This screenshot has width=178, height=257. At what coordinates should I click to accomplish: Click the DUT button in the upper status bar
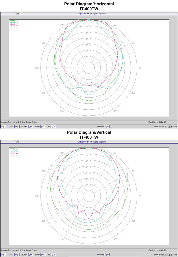coord(53,126)
